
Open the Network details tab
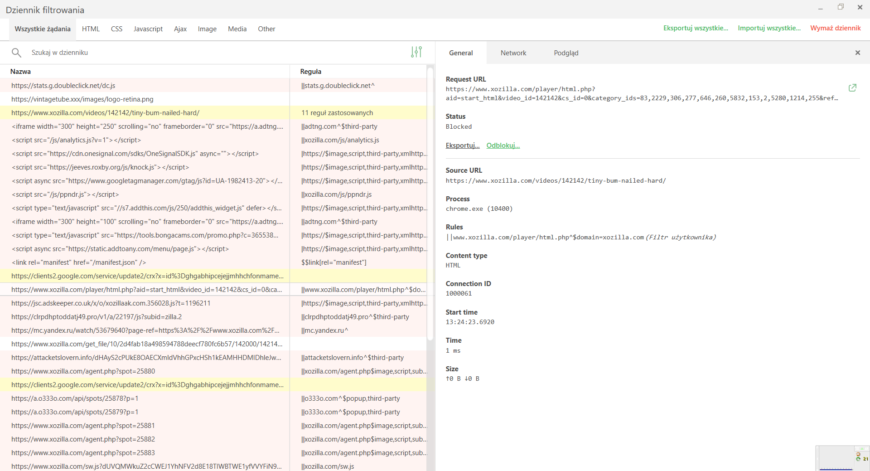click(513, 53)
